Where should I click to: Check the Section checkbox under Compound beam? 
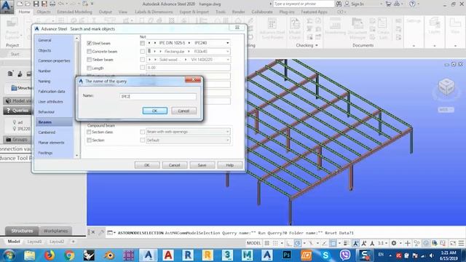click(89, 140)
